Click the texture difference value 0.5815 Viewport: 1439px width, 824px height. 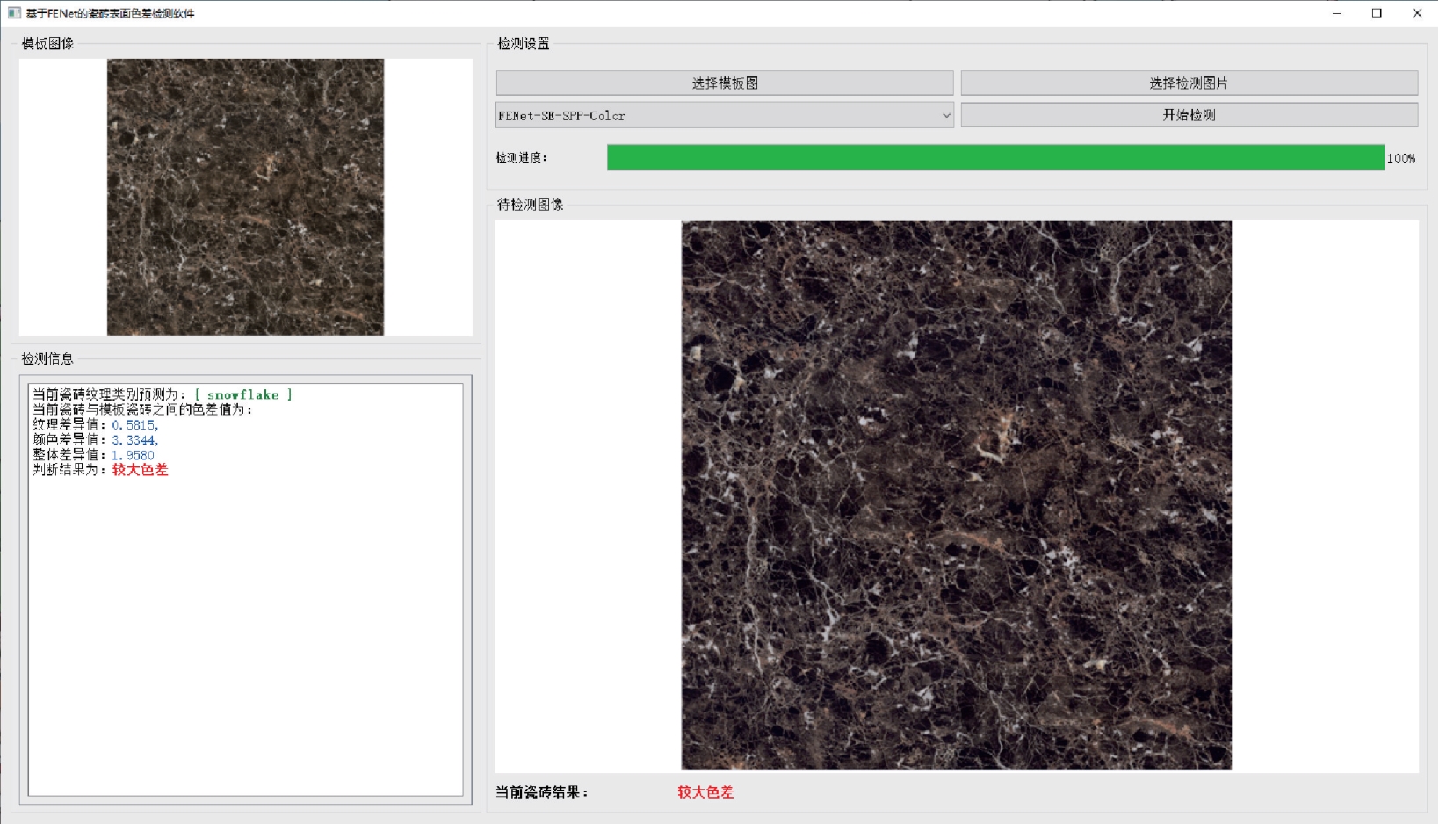click(134, 425)
